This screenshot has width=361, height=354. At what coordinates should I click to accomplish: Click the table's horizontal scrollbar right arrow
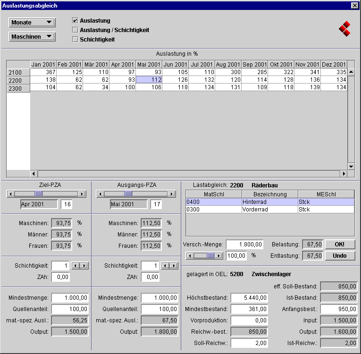[344, 174]
